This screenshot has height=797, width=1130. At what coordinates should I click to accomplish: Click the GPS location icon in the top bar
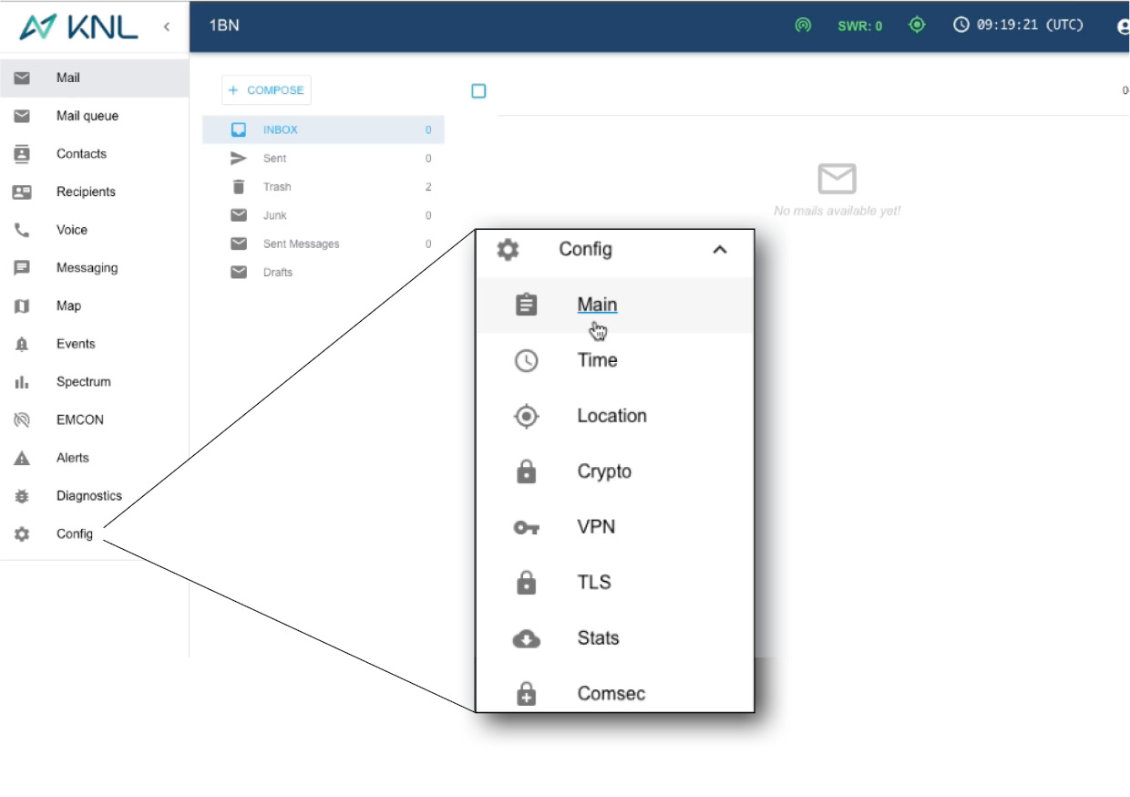[917, 25]
